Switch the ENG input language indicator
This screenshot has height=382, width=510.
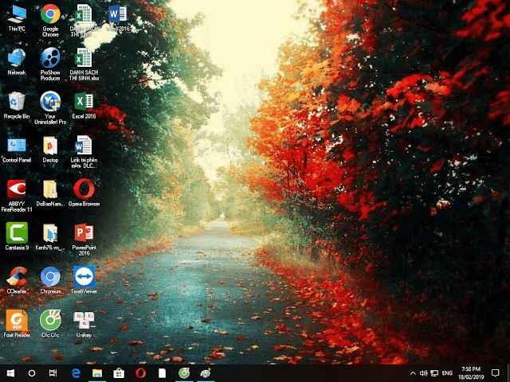(448, 372)
